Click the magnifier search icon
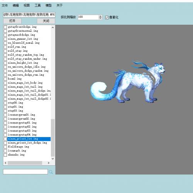The image size is (193, 193). pyautogui.click(x=51, y=172)
